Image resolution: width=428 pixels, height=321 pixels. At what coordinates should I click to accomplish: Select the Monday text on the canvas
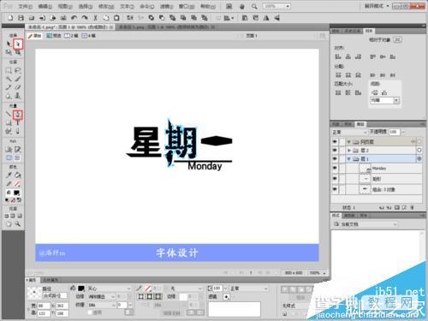(x=205, y=166)
